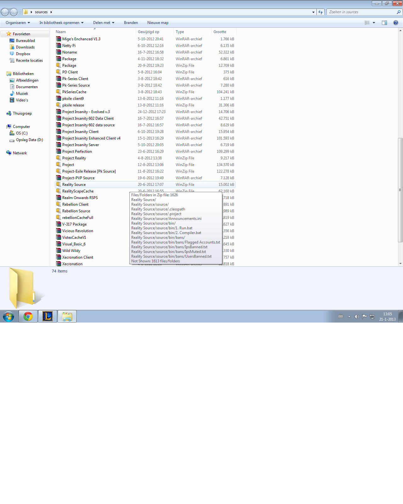Image resolution: width=403 pixels, height=504 pixels.
Task: Select OS (C:) drive
Action: pos(22,133)
